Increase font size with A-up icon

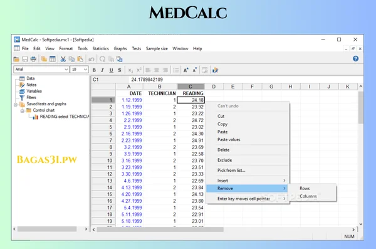point(186,70)
